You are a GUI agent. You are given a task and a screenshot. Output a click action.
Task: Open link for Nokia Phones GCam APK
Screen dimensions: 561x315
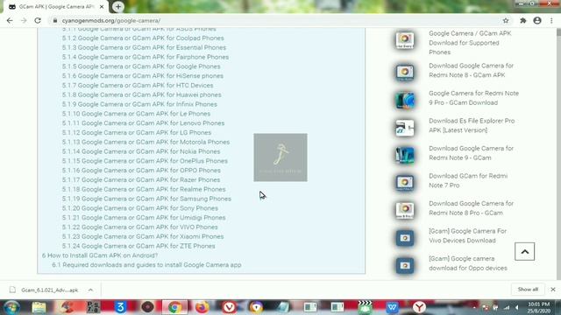[141, 151]
